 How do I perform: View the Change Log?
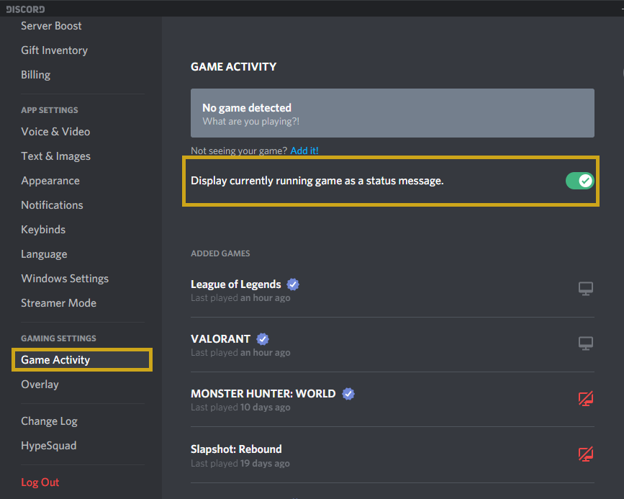point(50,421)
